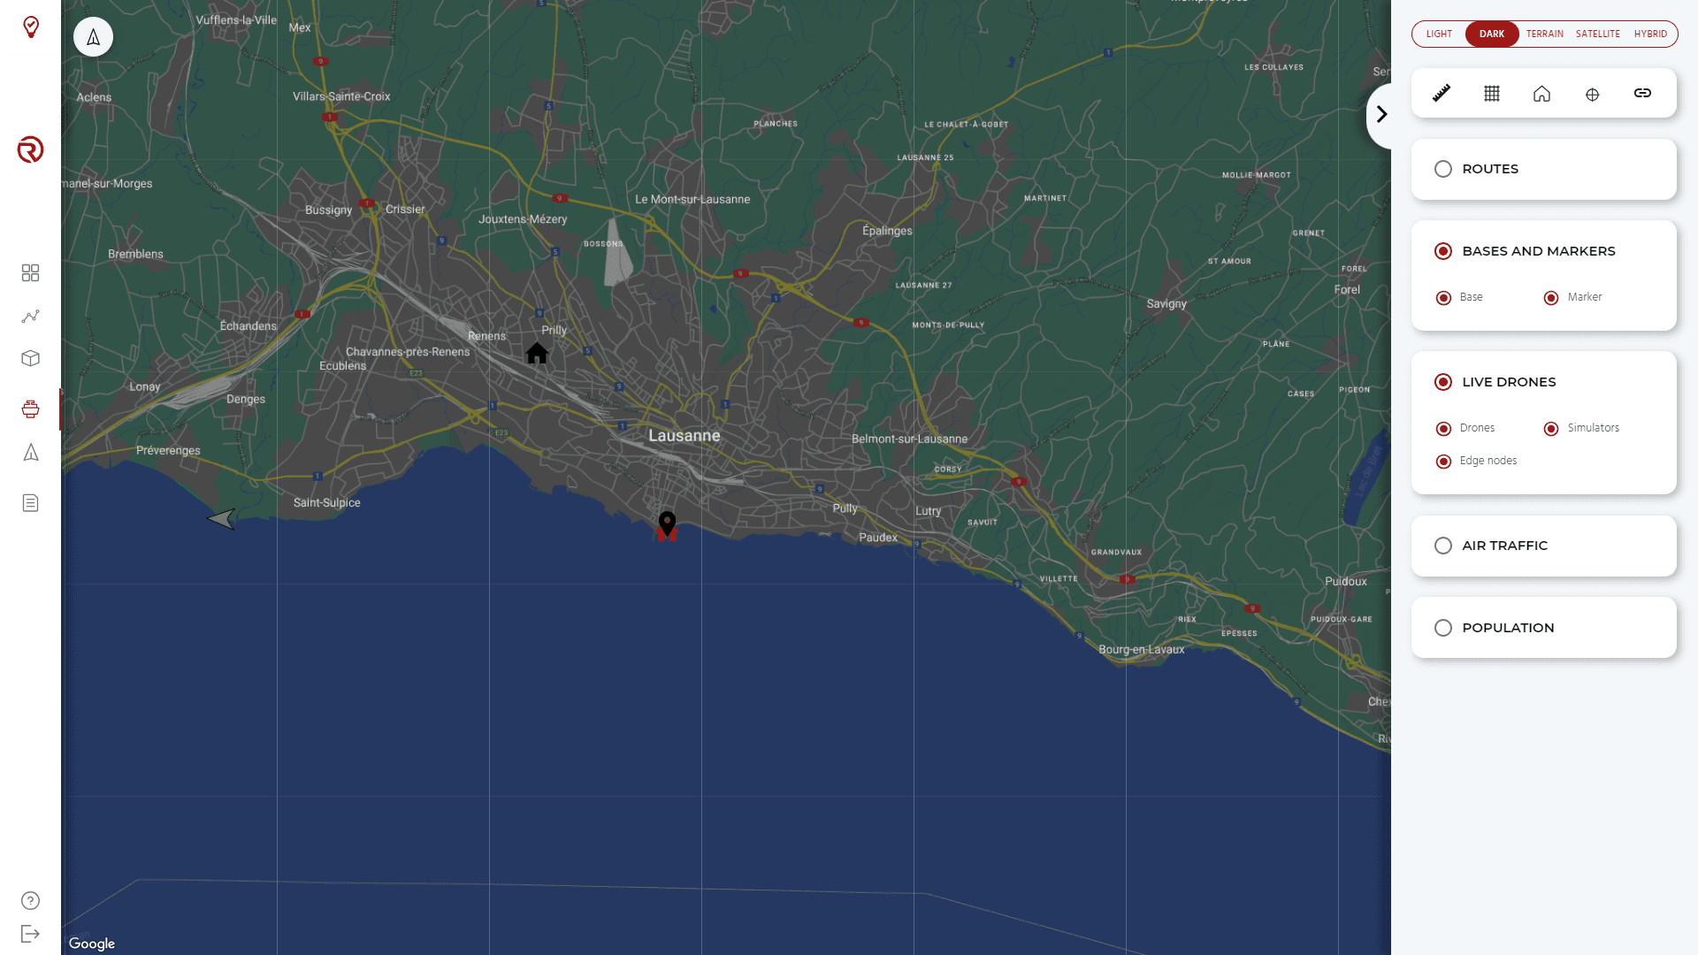Click the logout icon in sidebar
This screenshot has width=1698, height=955.
pyautogui.click(x=30, y=934)
